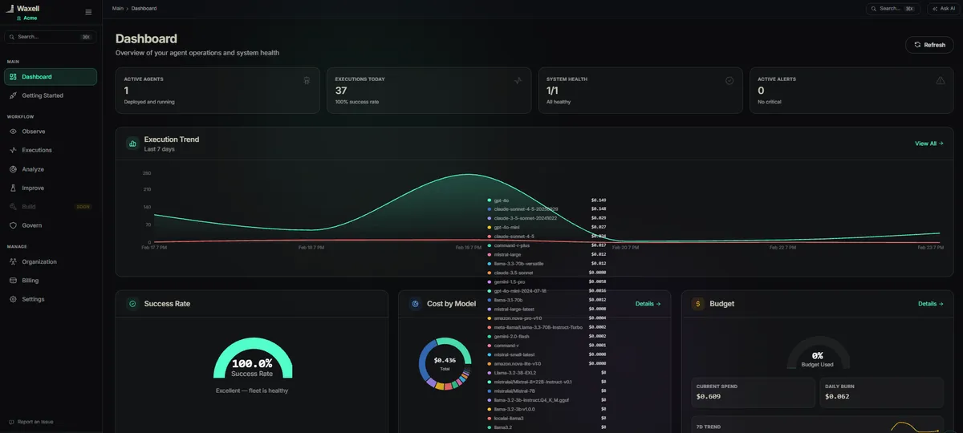Click the claude-3-5-sonnet-20241022 legend entry

(x=526, y=218)
